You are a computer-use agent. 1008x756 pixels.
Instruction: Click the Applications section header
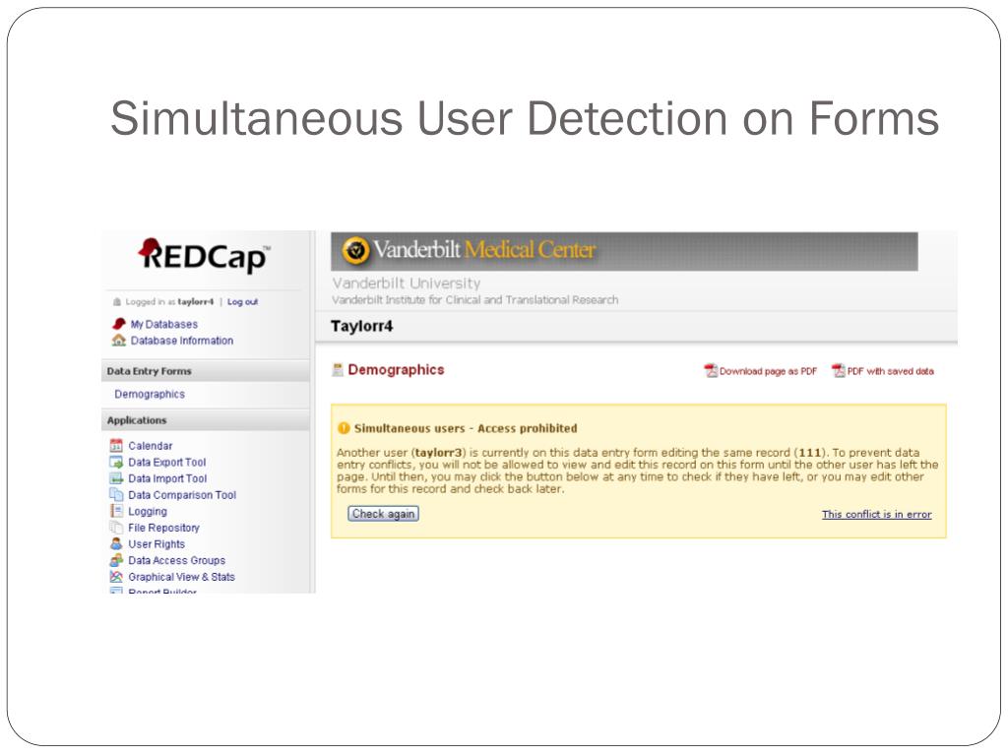(206, 420)
